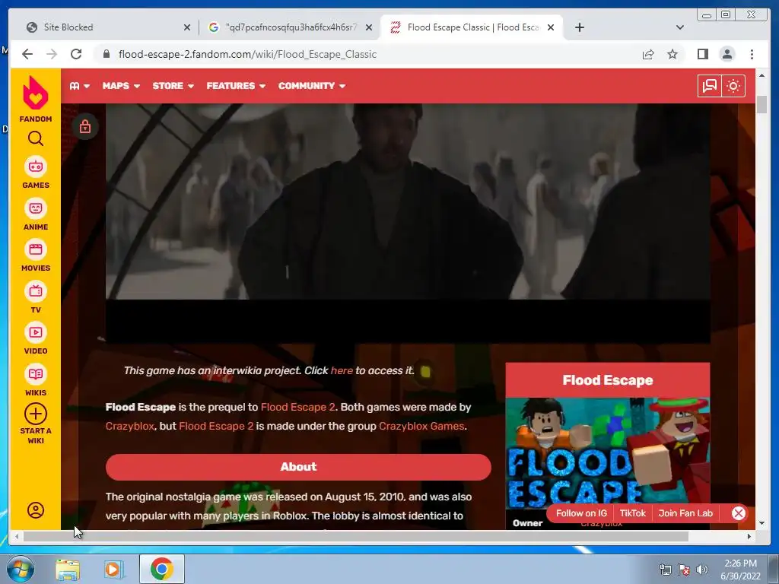Open the user profile icon in Fandom sidebar

click(35, 510)
